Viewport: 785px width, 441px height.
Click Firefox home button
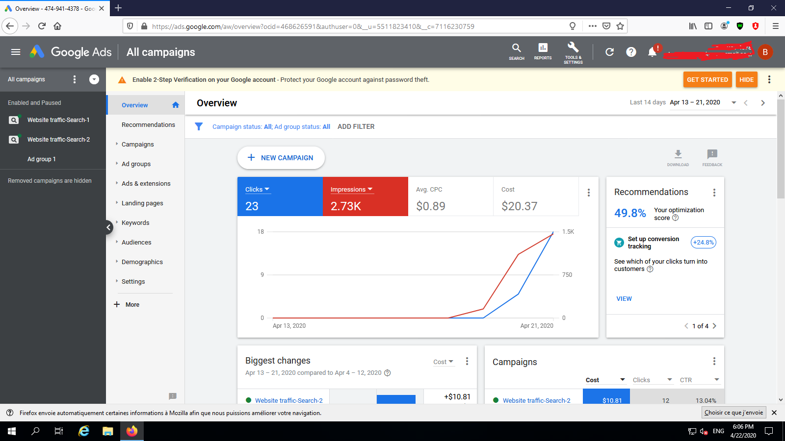pos(57,26)
